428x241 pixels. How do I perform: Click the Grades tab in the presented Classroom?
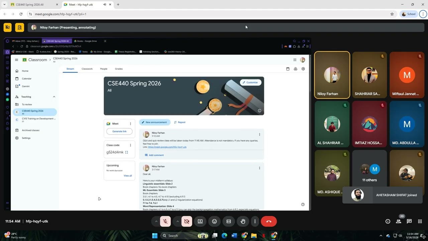[x=119, y=69]
